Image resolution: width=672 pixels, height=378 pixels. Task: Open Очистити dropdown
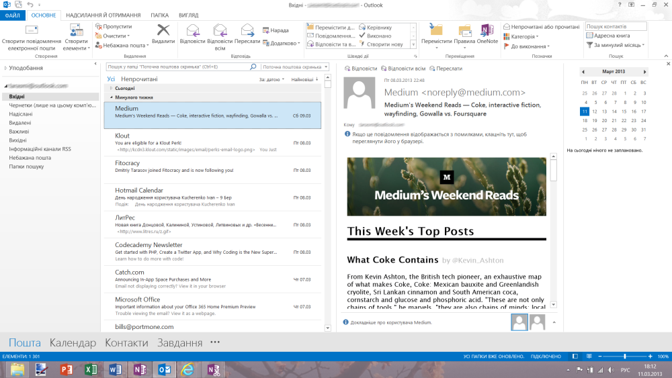click(x=112, y=36)
